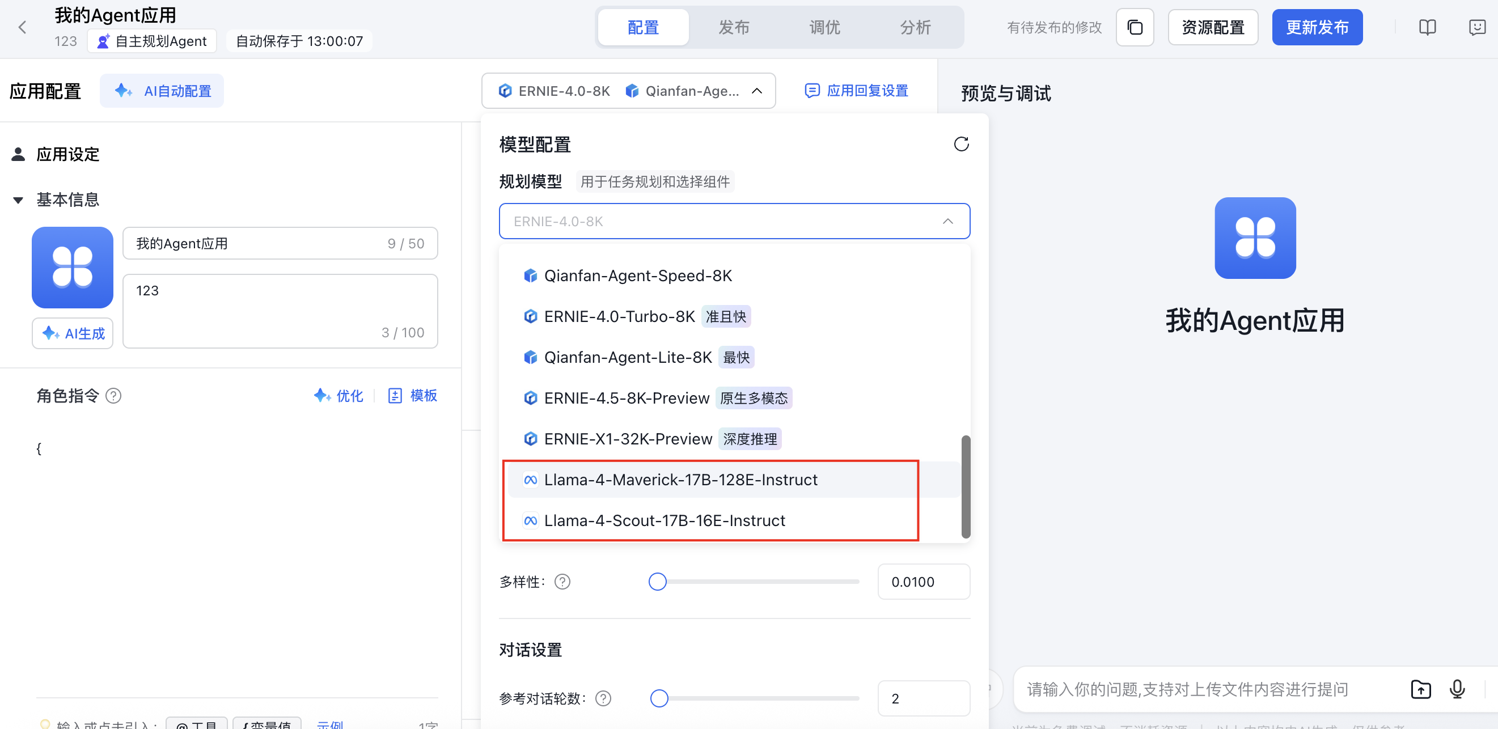Image resolution: width=1498 pixels, height=729 pixels.
Task: Click the 有待发布的修改 status text
Action: (x=1054, y=27)
